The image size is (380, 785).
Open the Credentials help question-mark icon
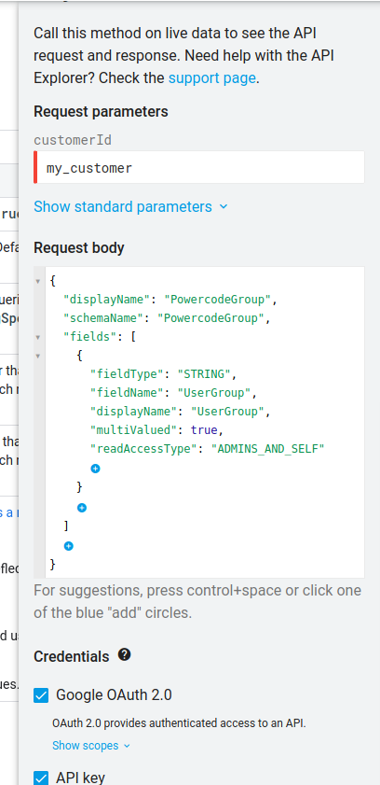click(125, 655)
